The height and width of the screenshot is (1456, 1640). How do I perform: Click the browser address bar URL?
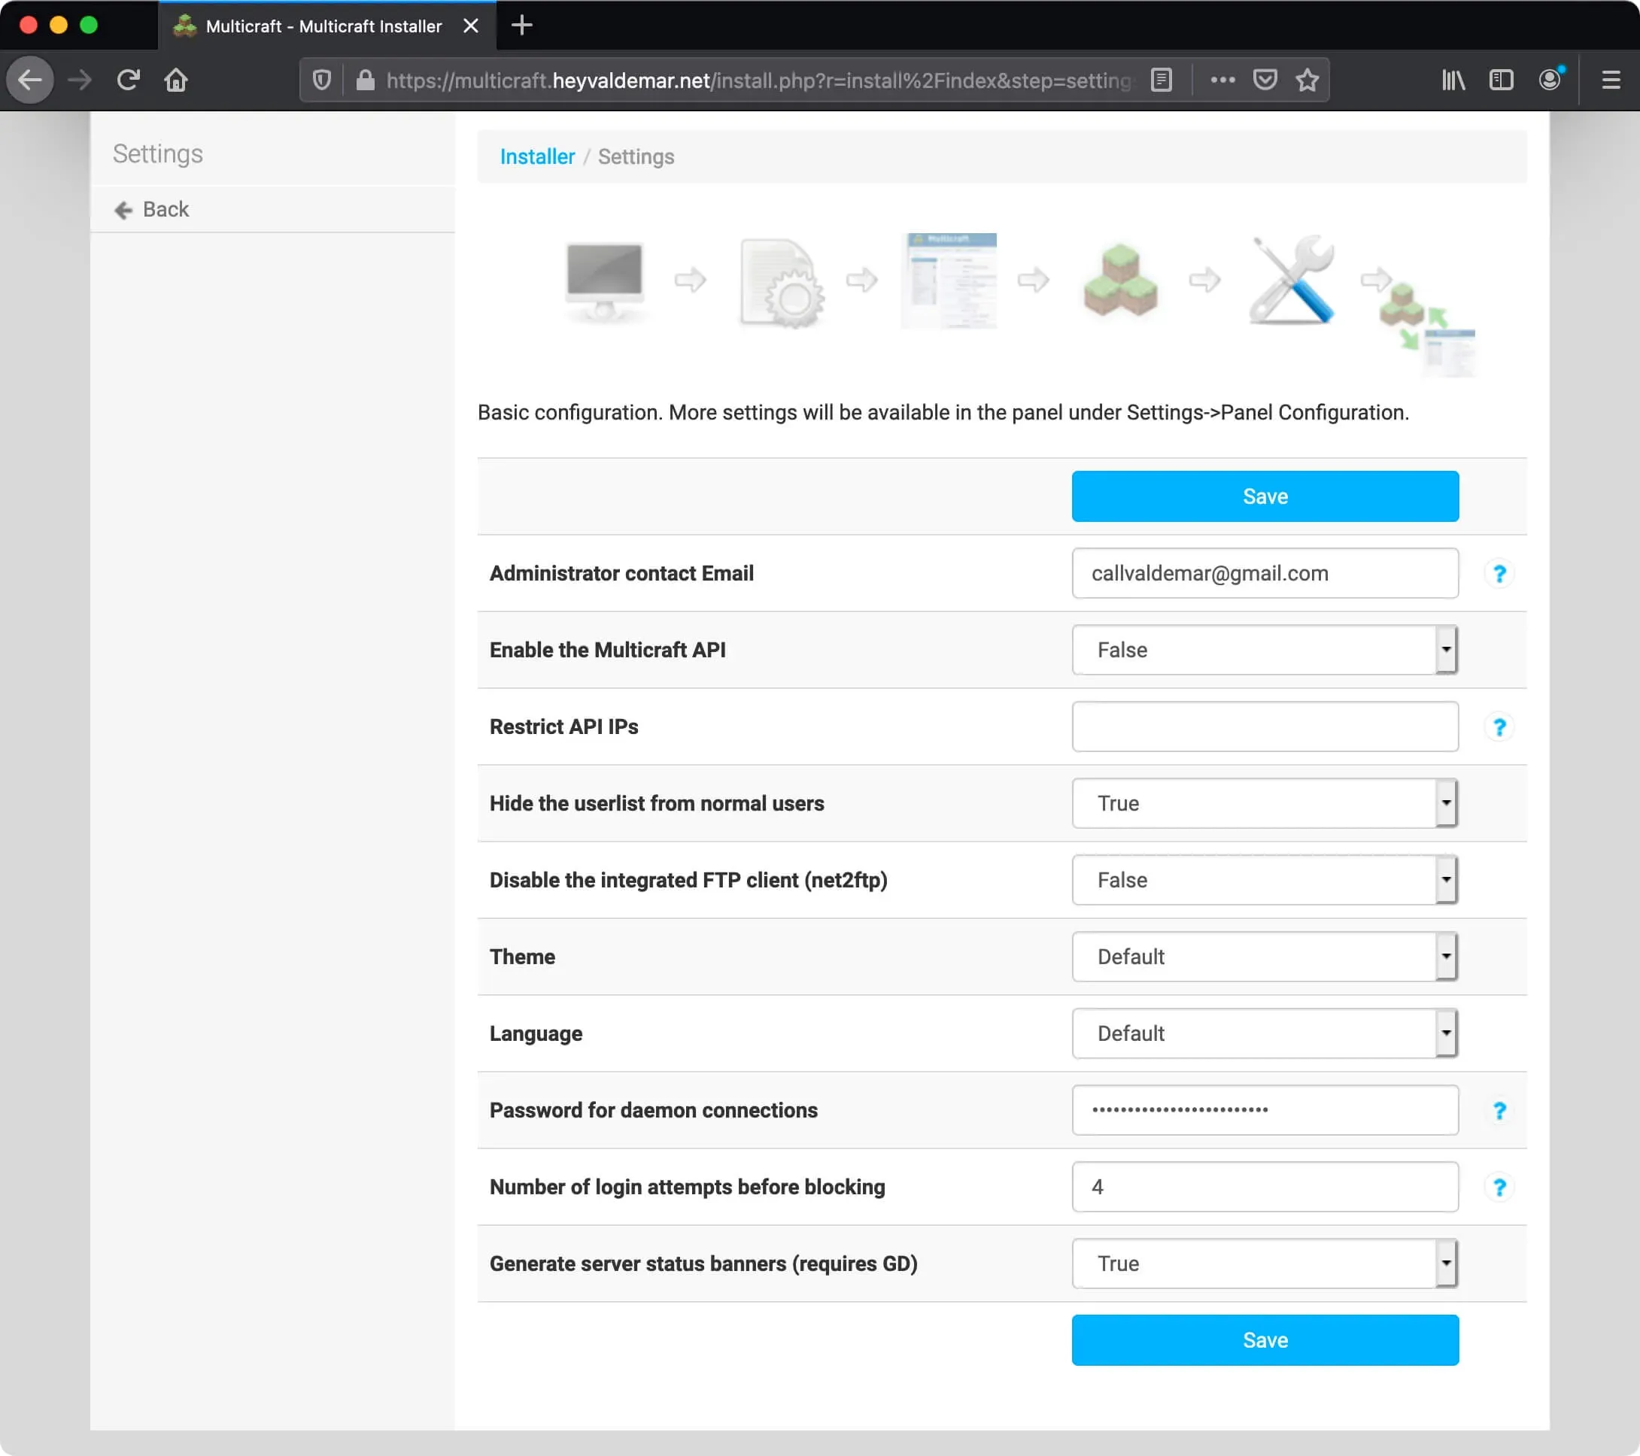[759, 80]
